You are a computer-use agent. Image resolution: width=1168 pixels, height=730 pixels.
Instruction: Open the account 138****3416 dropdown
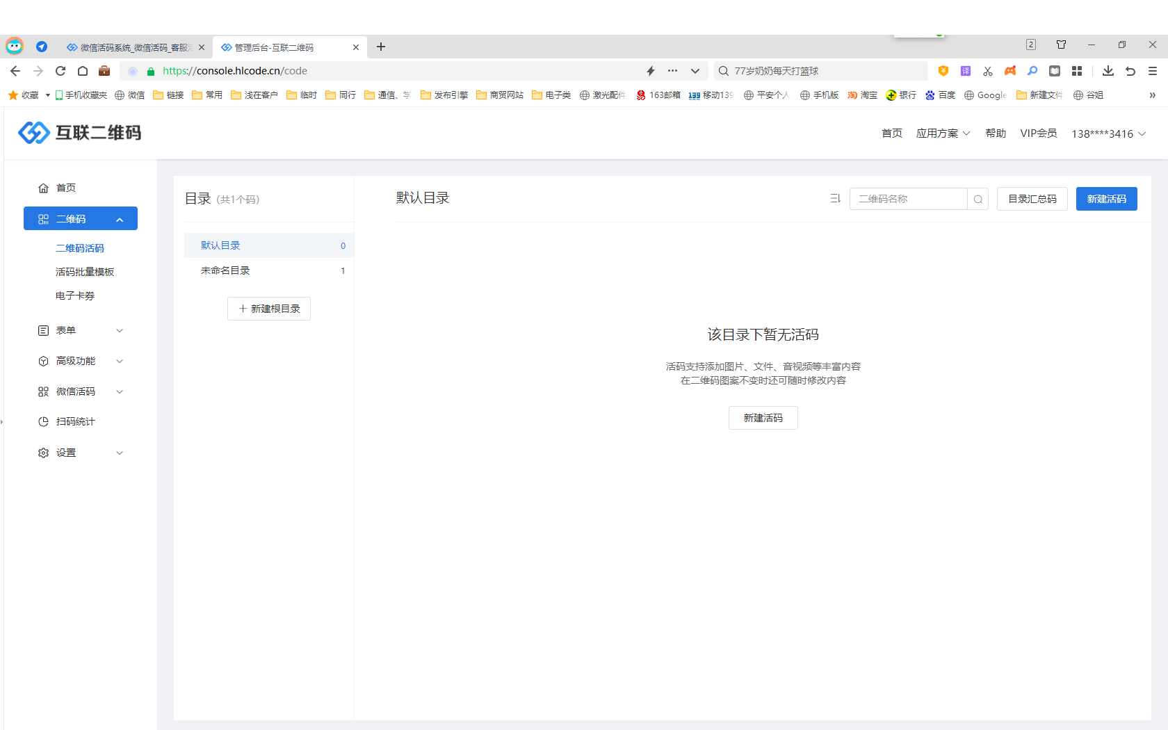point(1108,133)
